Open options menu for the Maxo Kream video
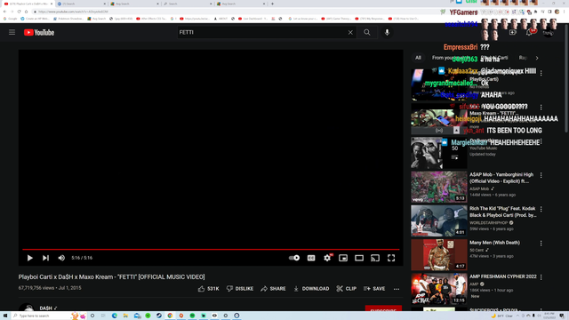569x320 pixels. (x=541, y=108)
